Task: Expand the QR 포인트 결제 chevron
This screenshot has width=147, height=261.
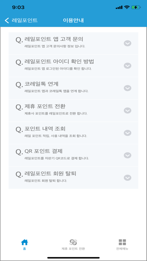Action: click(127, 155)
